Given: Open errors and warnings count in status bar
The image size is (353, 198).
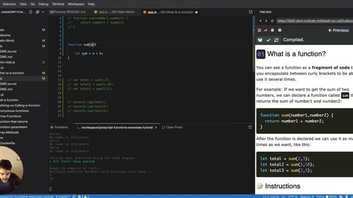Looking at the screenshot, I should (84, 196).
